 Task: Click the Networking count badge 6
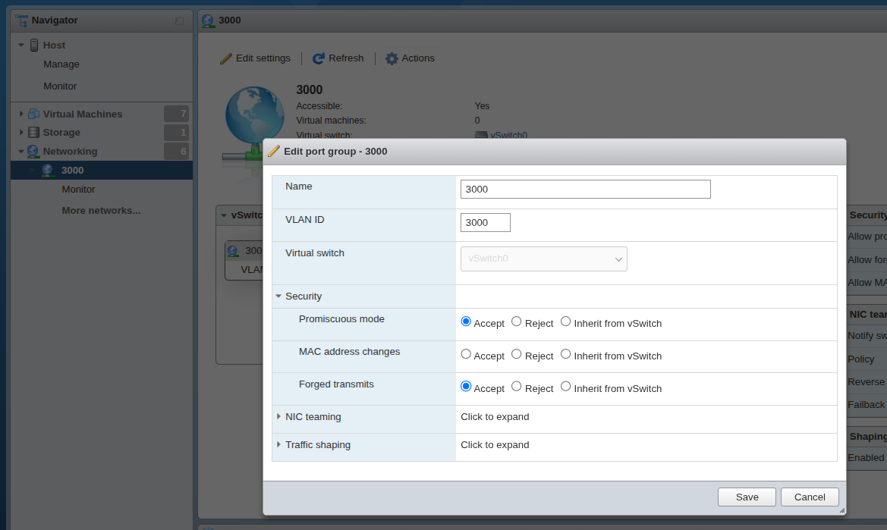pyautogui.click(x=177, y=151)
